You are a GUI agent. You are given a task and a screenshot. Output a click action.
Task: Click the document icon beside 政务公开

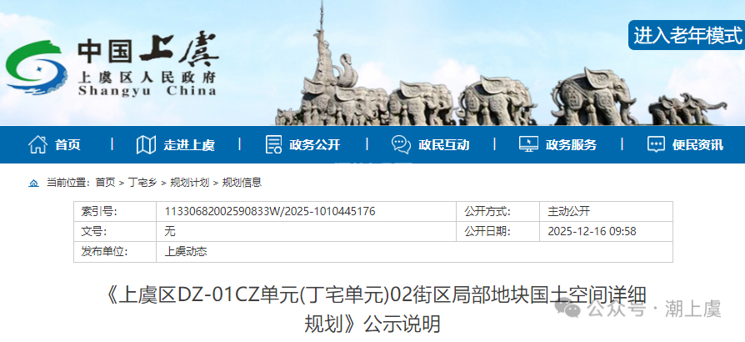click(273, 144)
